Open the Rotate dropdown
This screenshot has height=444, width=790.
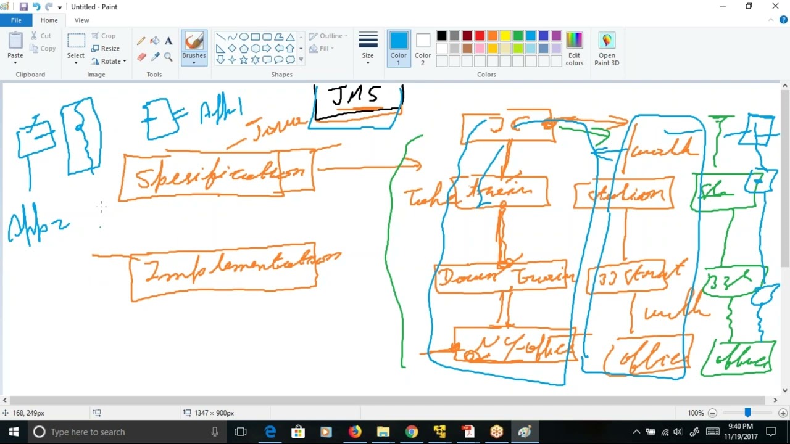click(109, 61)
